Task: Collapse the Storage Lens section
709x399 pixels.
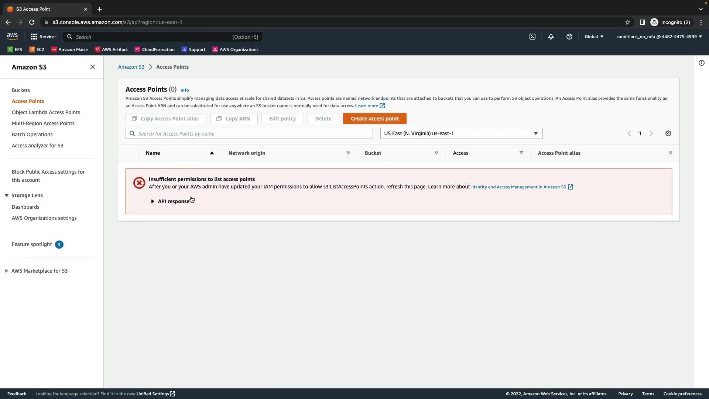Action: tap(7, 195)
